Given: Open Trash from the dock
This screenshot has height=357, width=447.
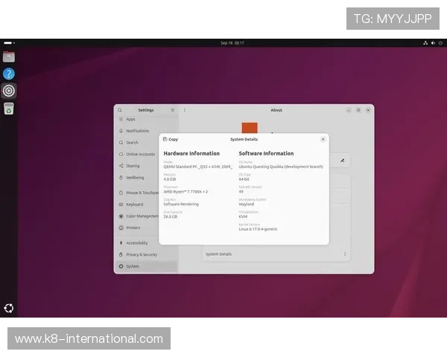Looking at the screenshot, I should pyautogui.click(x=9, y=109).
